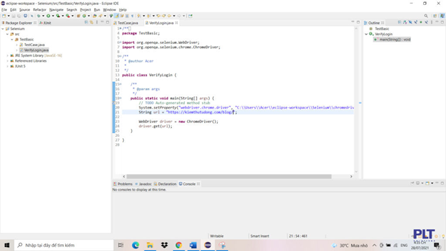The height and width of the screenshot is (251, 446).
Task: Open the Navigate menu
Action: coord(56,10)
